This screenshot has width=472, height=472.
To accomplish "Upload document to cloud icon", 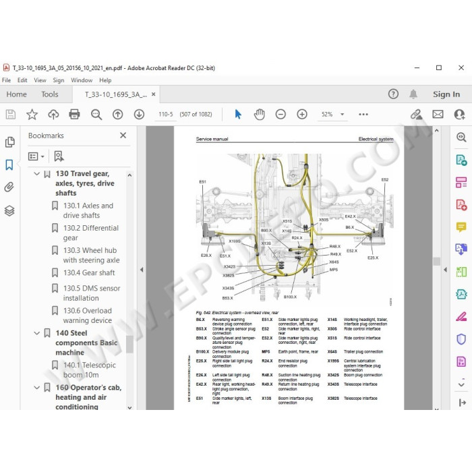I will pos(53,115).
